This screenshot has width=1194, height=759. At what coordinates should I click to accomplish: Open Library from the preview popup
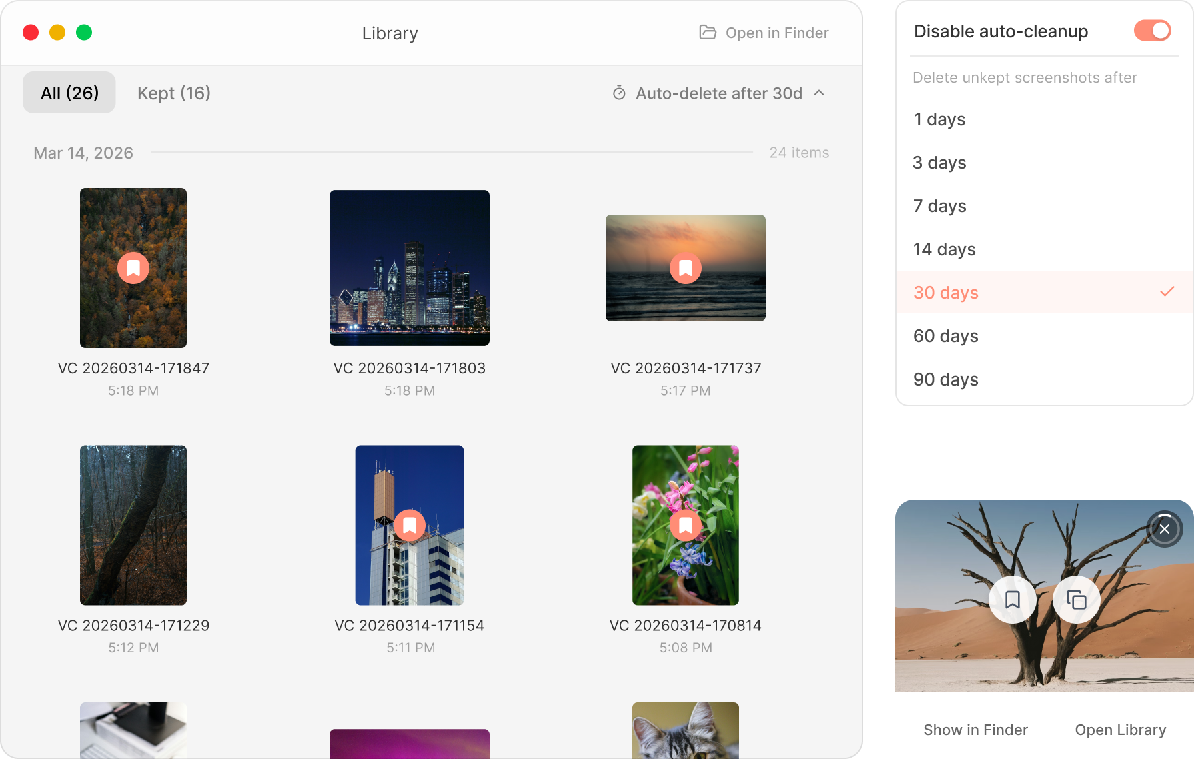click(1120, 729)
